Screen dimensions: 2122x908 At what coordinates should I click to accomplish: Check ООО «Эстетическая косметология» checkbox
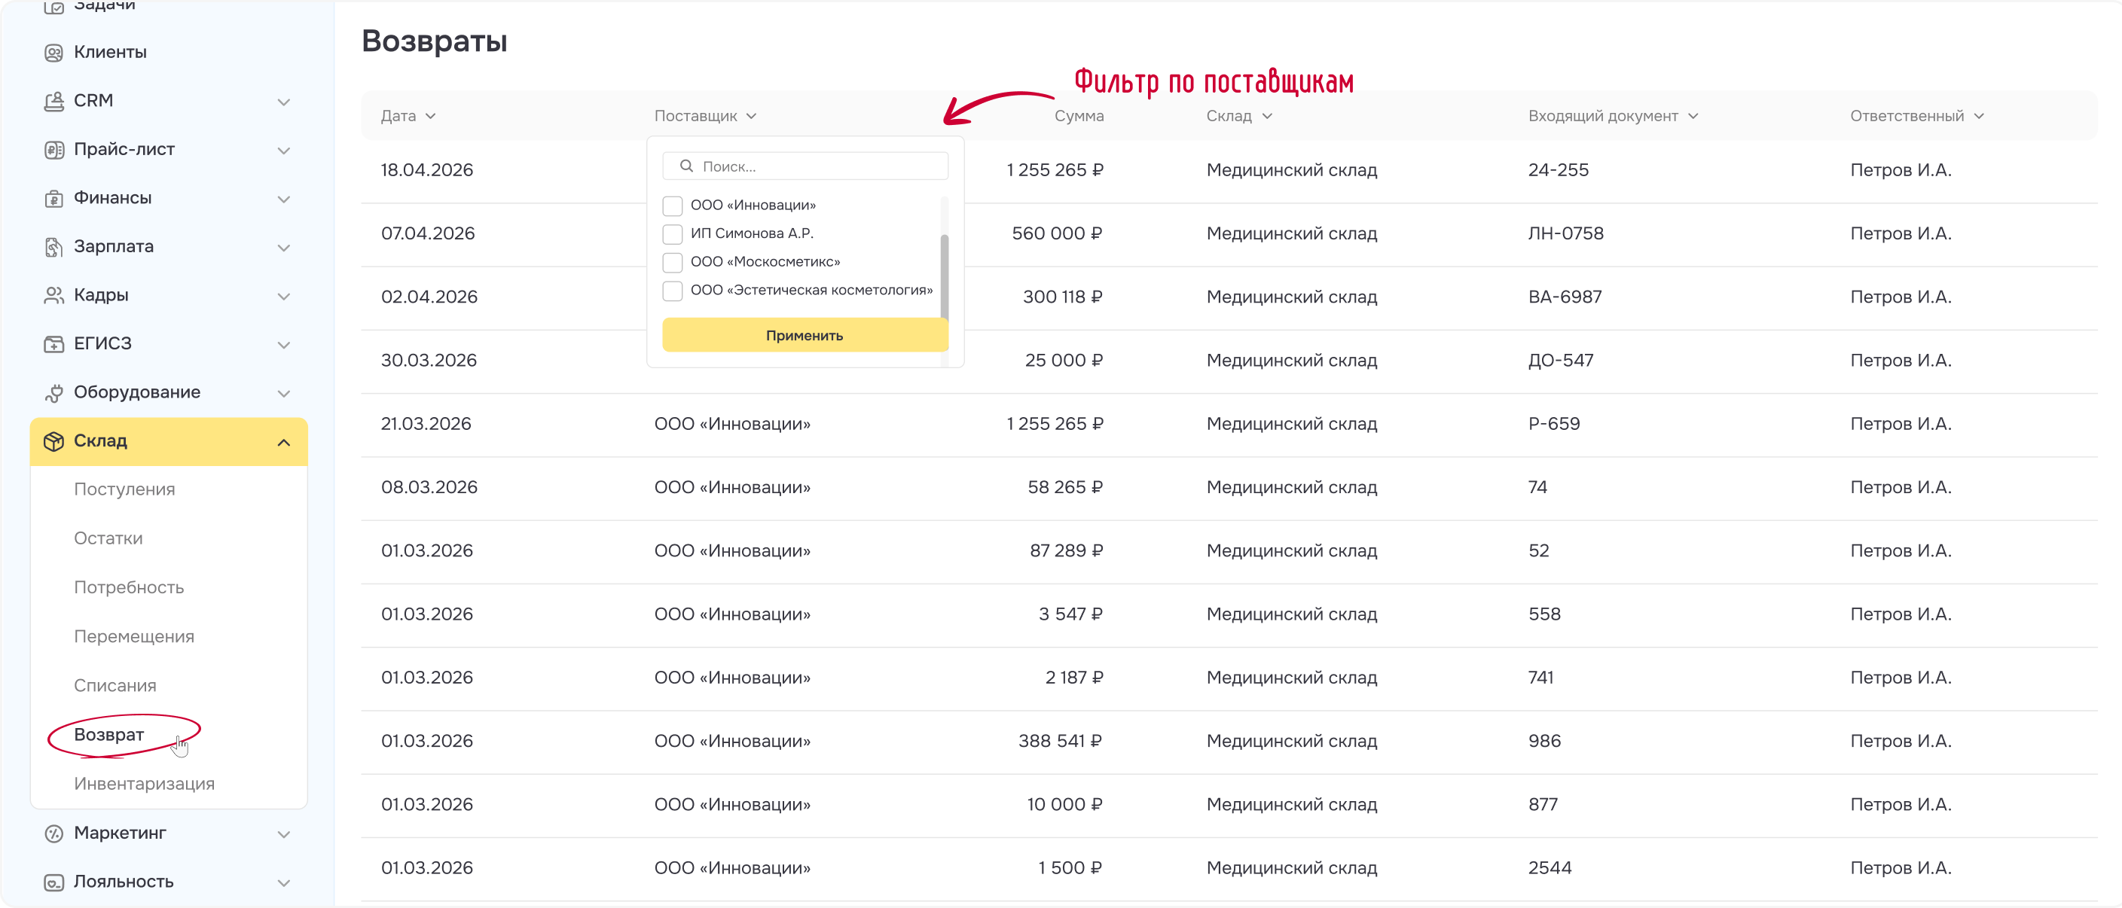[x=672, y=291]
